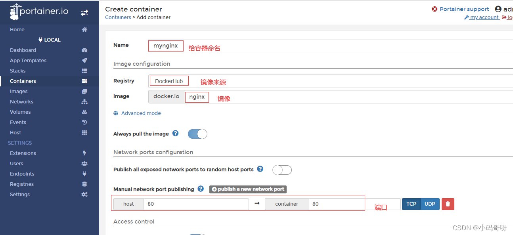This screenshot has width=513, height=235.
Task: Click the Home icon in sidebar
Action: 84,30
